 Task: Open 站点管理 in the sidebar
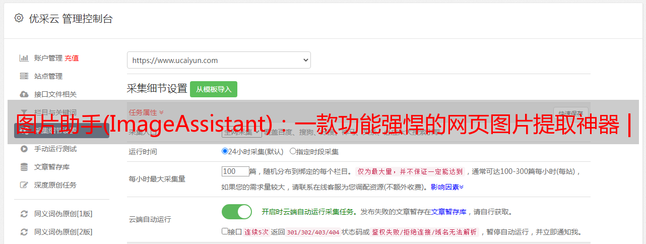pyautogui.click(x=48, y=76)
